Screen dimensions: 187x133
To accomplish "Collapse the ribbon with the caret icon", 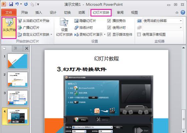I will coord(177,13).
